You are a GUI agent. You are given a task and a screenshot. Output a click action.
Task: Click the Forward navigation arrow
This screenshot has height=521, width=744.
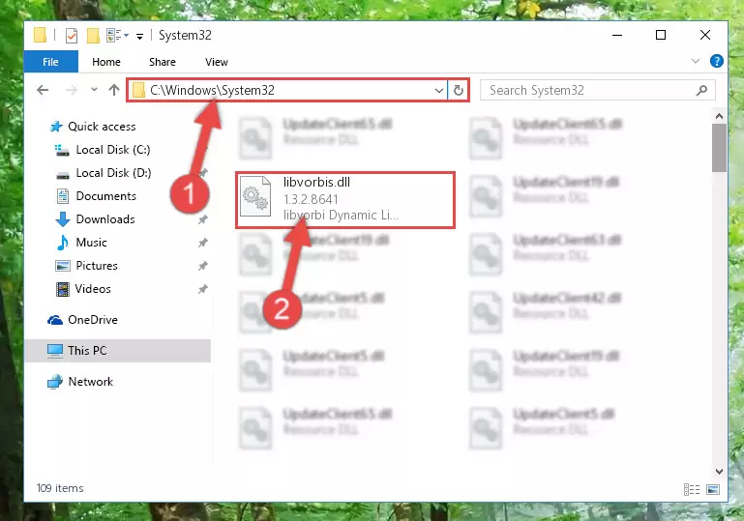tap(72, 90)
